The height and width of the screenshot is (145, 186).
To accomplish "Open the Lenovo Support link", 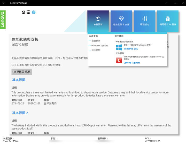I will click(131, 63).
